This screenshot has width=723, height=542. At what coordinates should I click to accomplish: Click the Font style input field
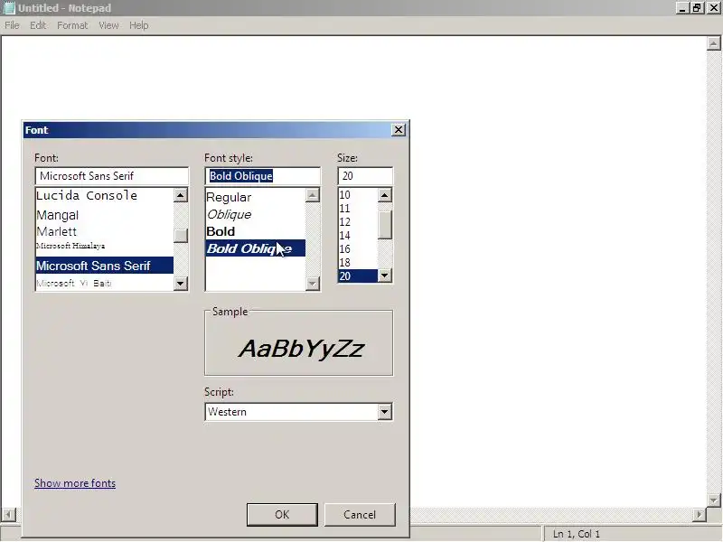click(262, 176)
